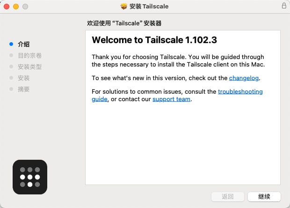Select the 目的宗卷 step in sidebar

click(x=29, y=55)
